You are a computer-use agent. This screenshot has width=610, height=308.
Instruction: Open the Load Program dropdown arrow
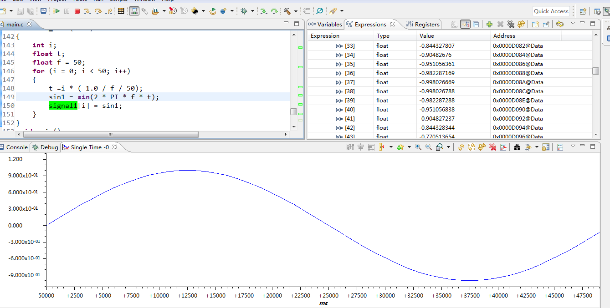coord(164,11)
